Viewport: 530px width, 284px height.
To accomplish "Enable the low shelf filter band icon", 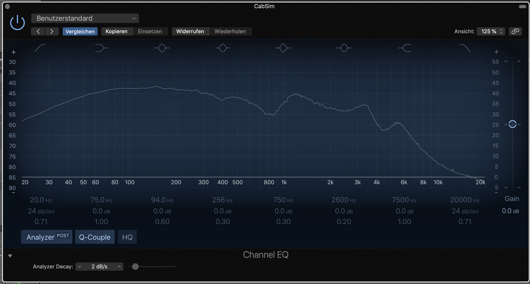I will point(101,48).
